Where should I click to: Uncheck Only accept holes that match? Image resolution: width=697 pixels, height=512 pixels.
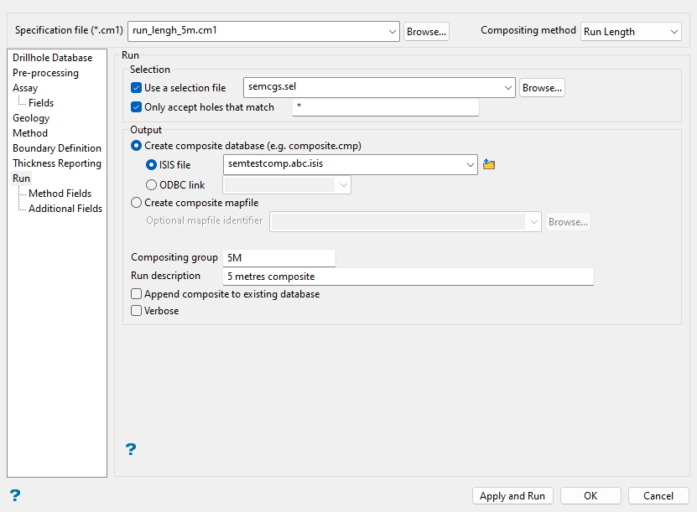(x=137, y=107)
